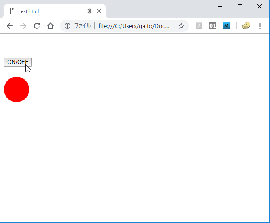Reload the current page
This screenshot has height=223, width=270.
(37, 26)
